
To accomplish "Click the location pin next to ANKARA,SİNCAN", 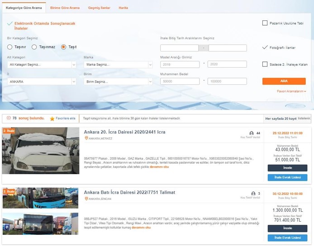I will click(x=86, y=199).
